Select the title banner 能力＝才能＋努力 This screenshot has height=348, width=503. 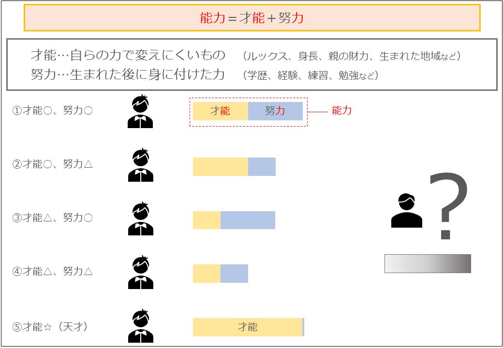[252, 17]
